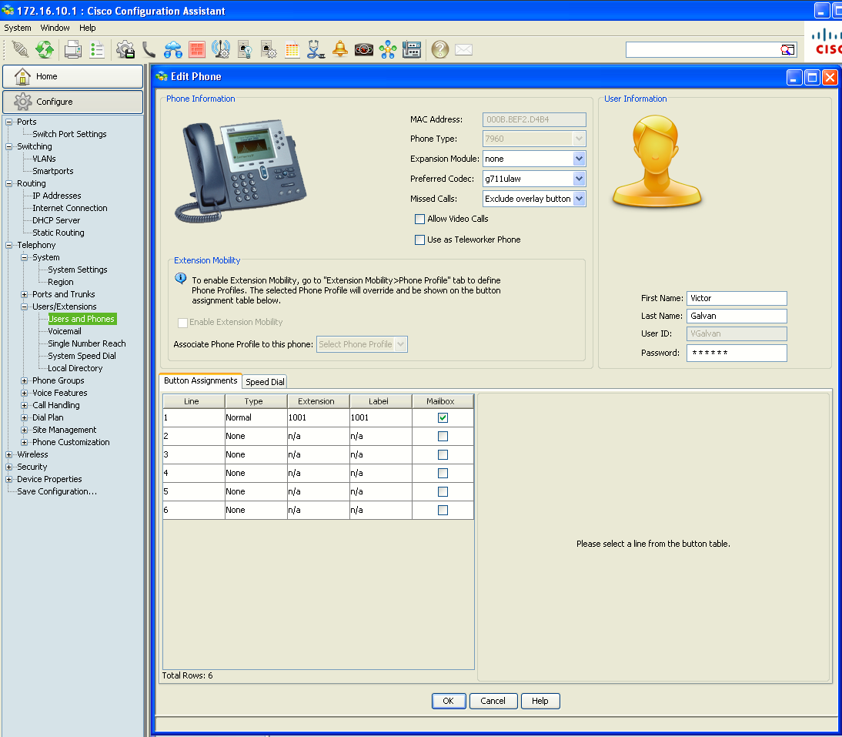
Task: Open the Preferred Codec dropdown
Action: 579,179
